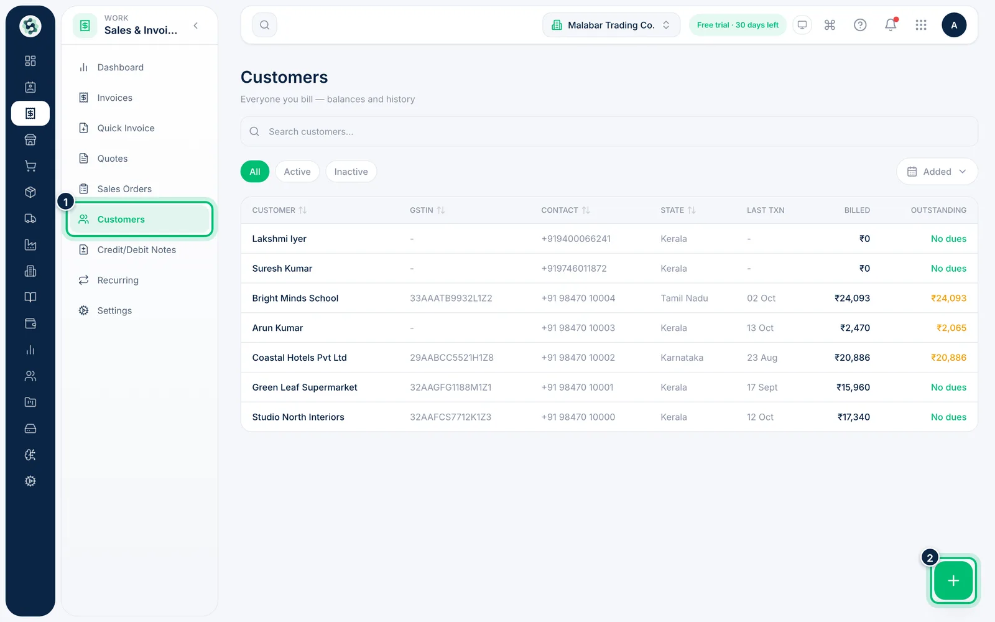Open the Green Leaf Supermarket row

point(609,388)
